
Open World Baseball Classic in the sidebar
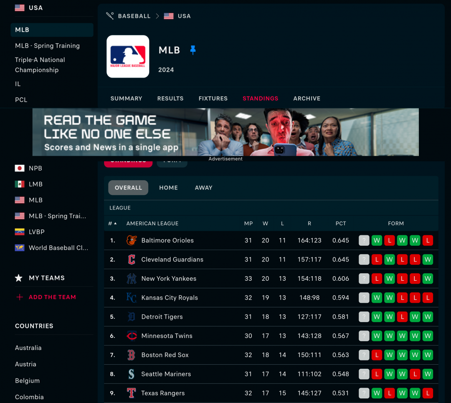pyautogui.click(x=58, y=248)
